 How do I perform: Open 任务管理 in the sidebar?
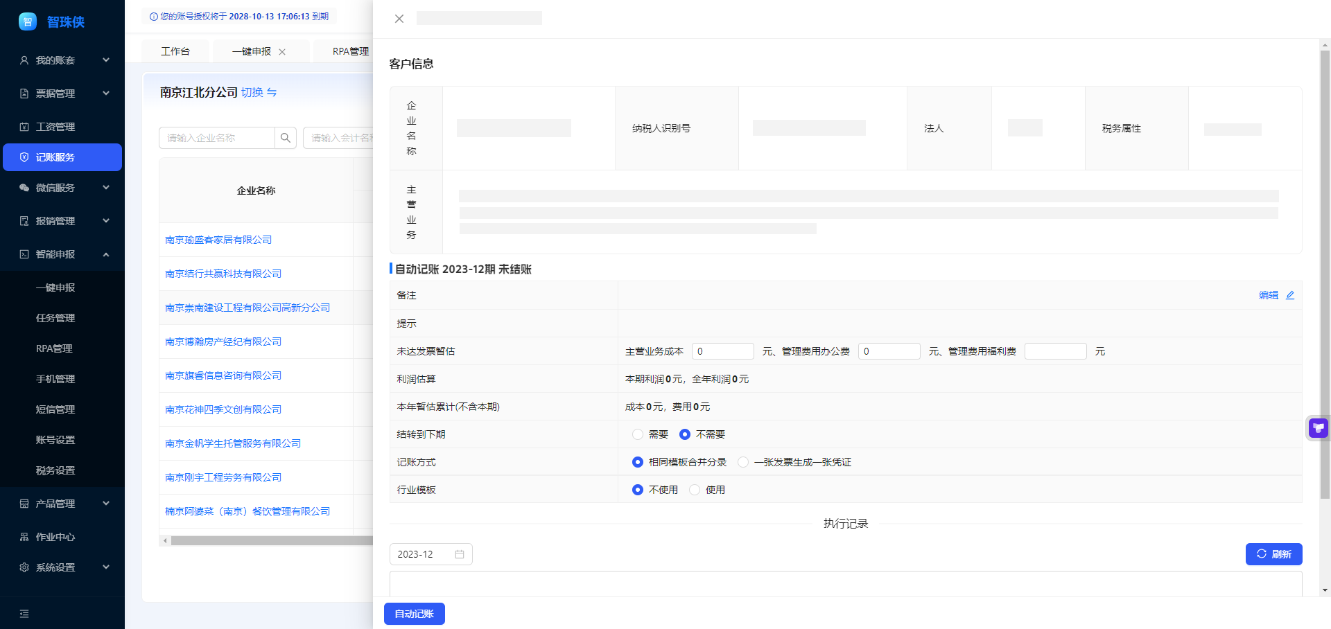(55, 318)
